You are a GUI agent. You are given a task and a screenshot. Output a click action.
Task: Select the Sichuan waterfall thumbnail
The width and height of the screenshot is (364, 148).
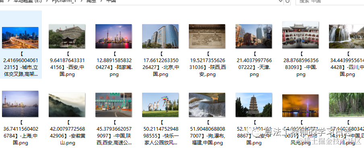click(346, 36)
